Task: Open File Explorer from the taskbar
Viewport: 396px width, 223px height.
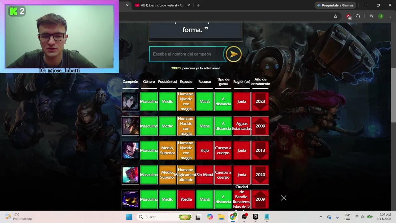Action: [221, 217]
